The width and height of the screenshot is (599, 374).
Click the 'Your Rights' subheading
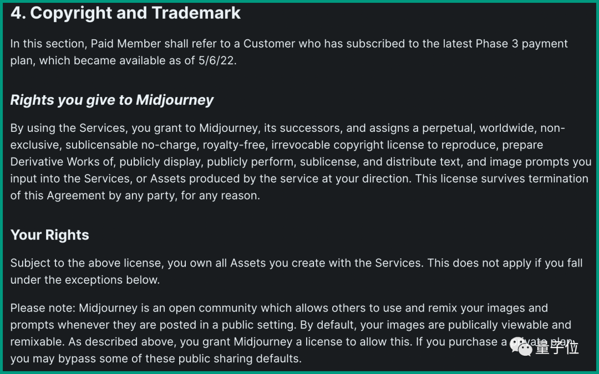click(50, 235)
